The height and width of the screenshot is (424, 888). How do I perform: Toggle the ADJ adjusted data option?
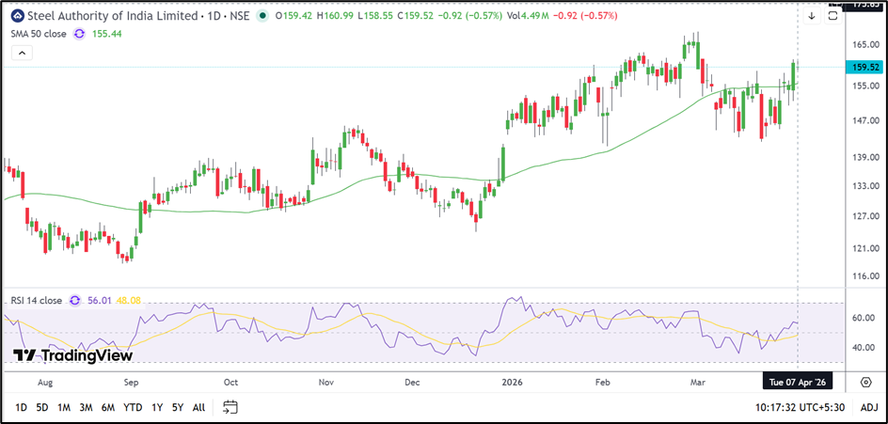coord(867,407)
